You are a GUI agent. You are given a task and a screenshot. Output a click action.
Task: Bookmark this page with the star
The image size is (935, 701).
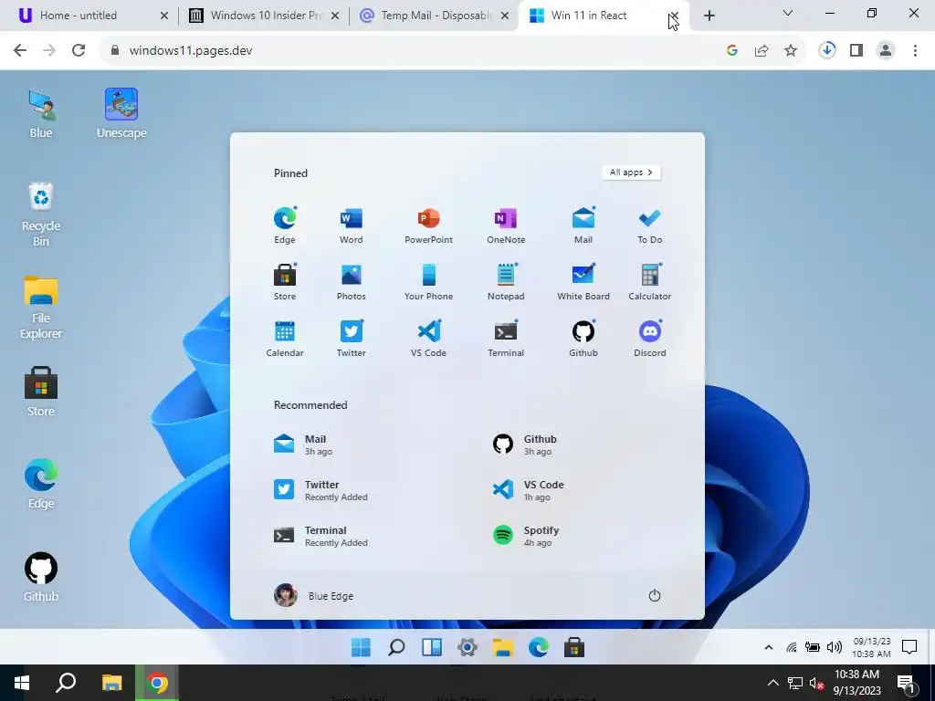click(790, 51)
